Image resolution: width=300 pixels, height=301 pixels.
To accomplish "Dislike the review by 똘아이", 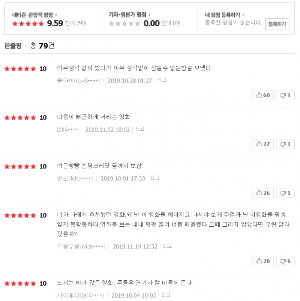I will (x=285, y=95).
